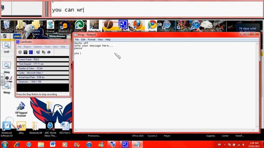
Task: Click the 'echo your message here...' line
Action: [94, 46]
